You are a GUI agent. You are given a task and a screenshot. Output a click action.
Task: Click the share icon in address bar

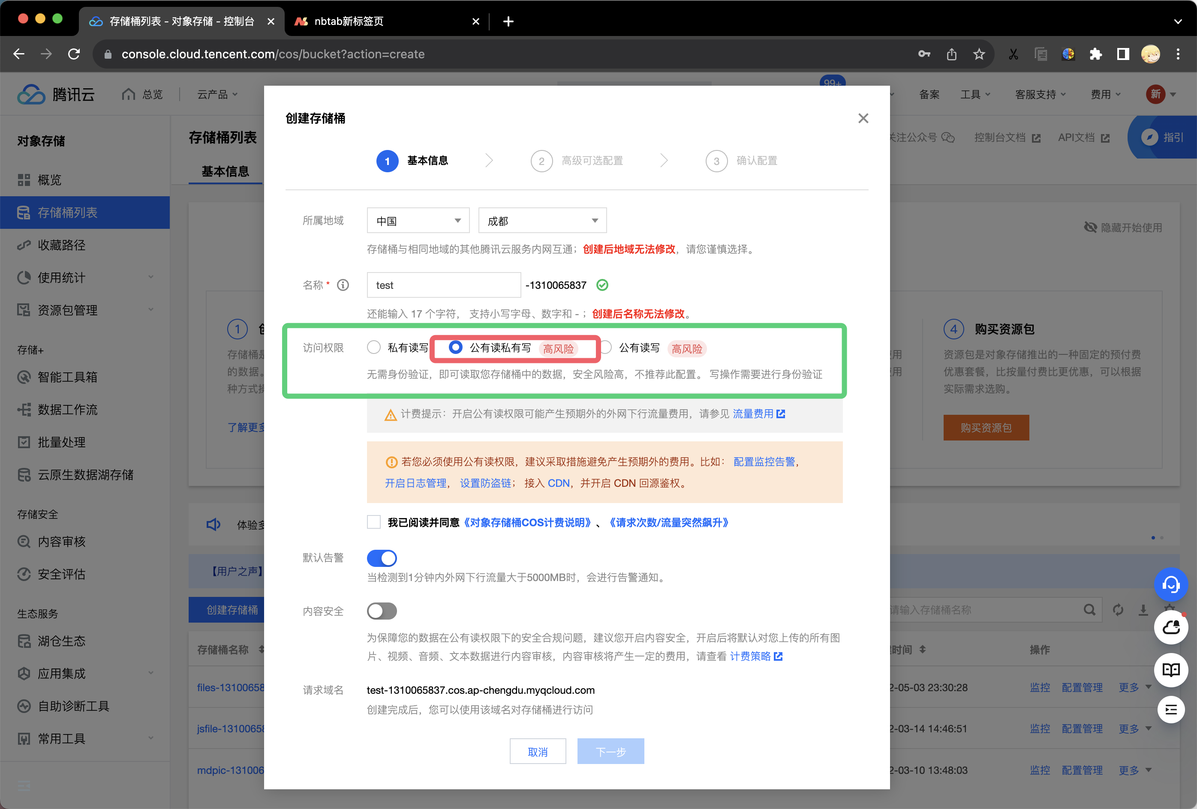pos(951,54)
